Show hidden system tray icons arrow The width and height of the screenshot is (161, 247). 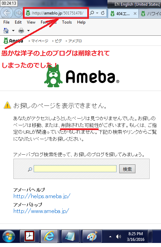[110, 237]
